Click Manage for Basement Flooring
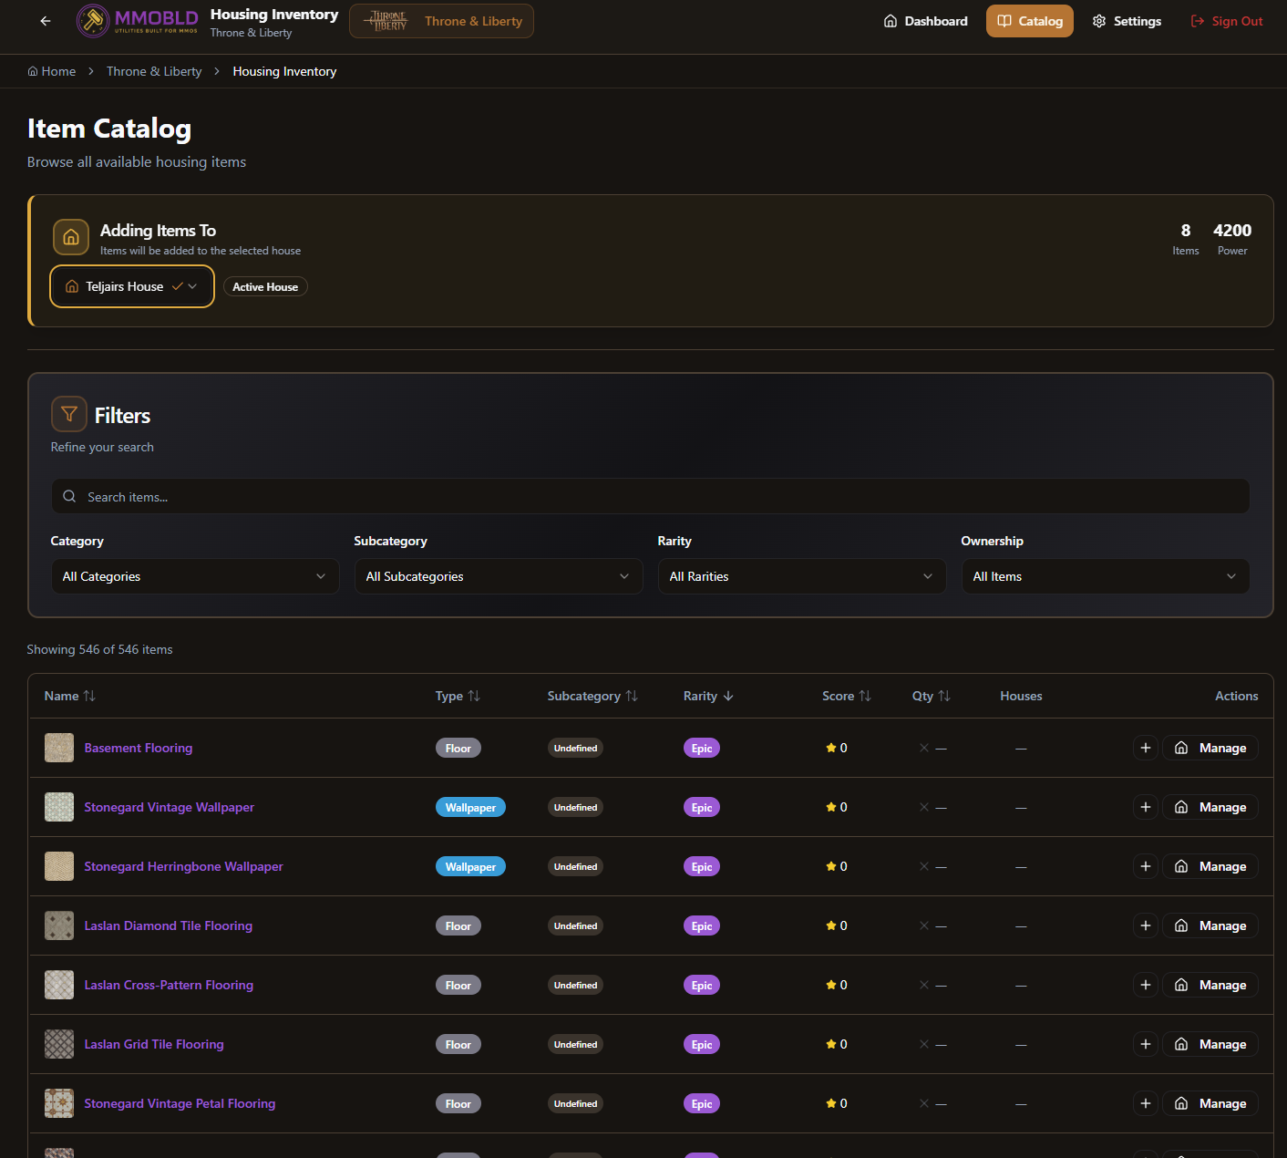The image size is (1287, 1158). click(x=1210, y=748)
